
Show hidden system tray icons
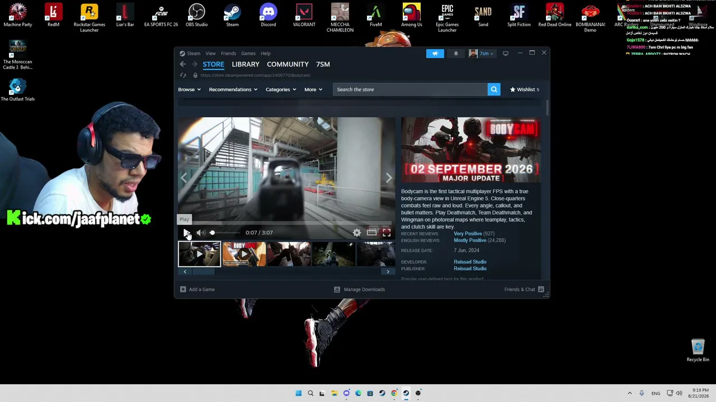coord(629,393)
